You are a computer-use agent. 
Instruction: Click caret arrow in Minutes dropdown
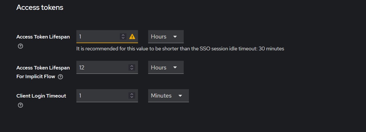click(x=180, y=96)
